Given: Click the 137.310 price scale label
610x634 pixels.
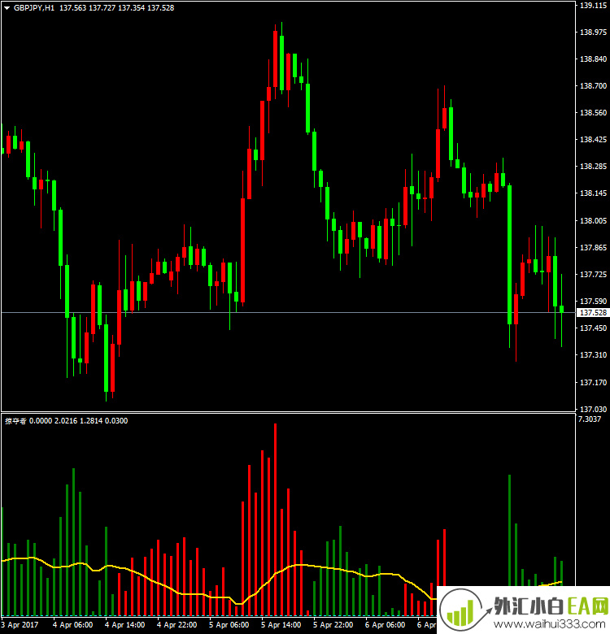Looking at the screenshot, I should coord(591,354).
